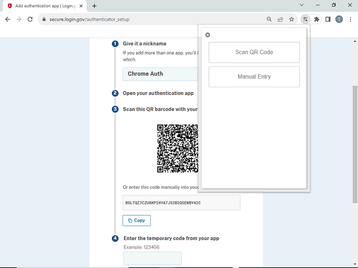View site info via the padlock icon
Image resolution: width=358 pixels, height=268 pixels.
[x=44, y=20]
